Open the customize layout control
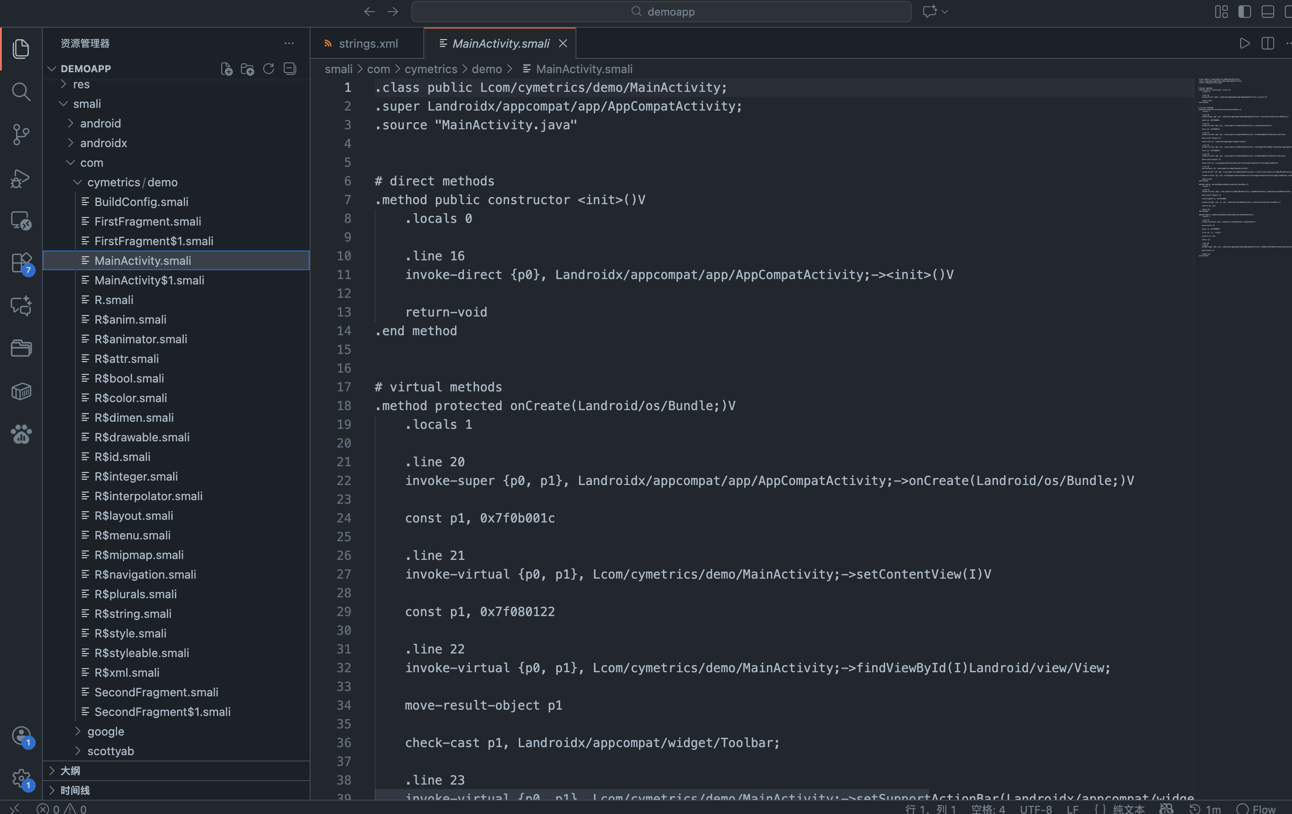This screenshot has height=814, width=1292. (1222, 12)
